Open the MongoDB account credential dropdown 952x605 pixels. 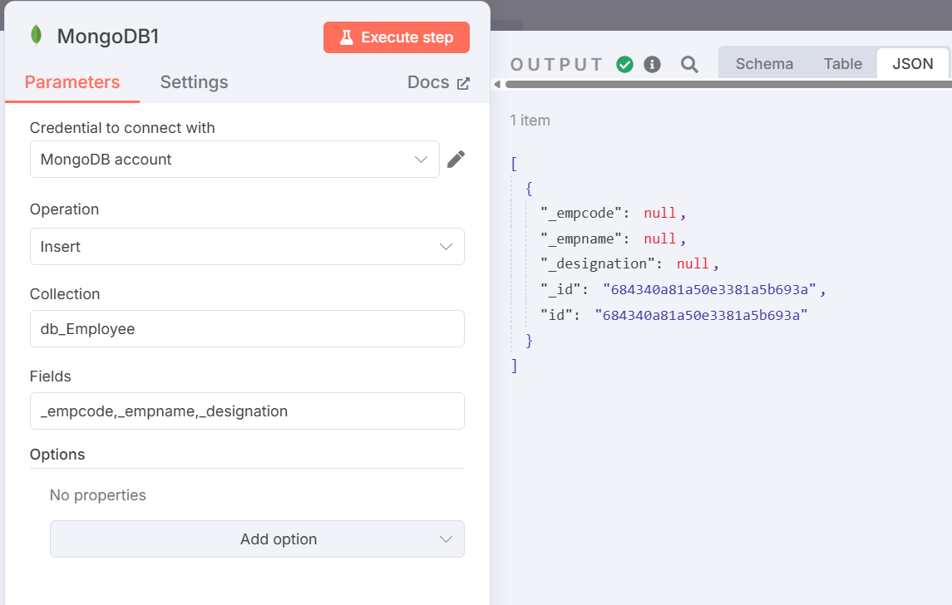pos(234,160)
